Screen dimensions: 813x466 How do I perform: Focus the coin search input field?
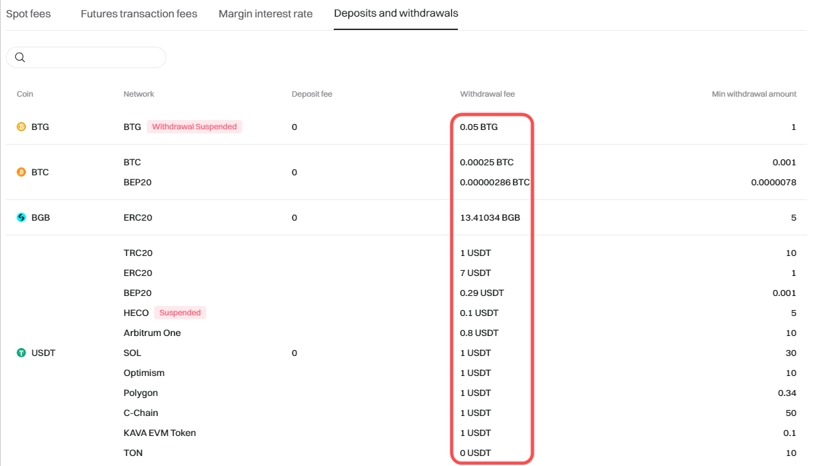(86, 57)
